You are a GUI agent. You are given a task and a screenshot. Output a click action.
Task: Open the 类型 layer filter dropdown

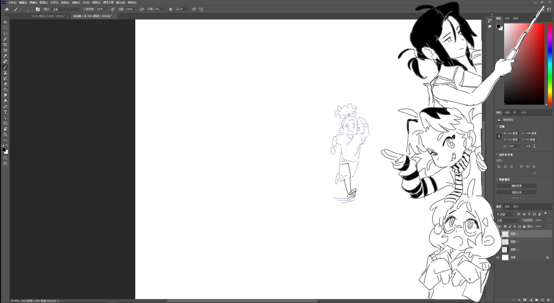point(506,214)
